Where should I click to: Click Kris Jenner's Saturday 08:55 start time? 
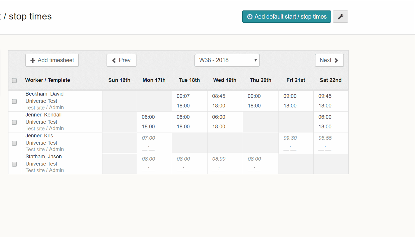click(x=325, y=138)
